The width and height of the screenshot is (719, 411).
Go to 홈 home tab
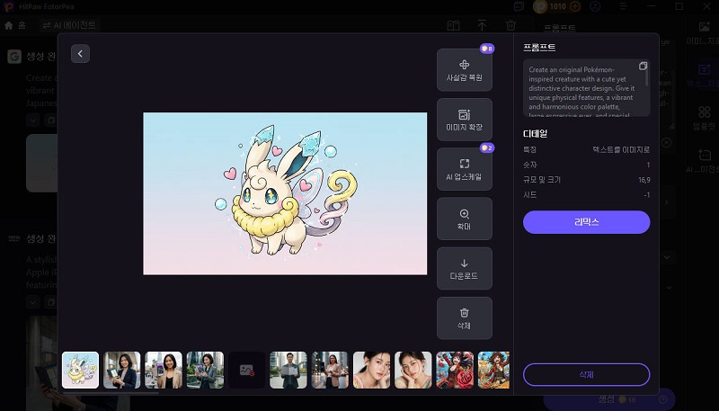[x=15, y=25]
